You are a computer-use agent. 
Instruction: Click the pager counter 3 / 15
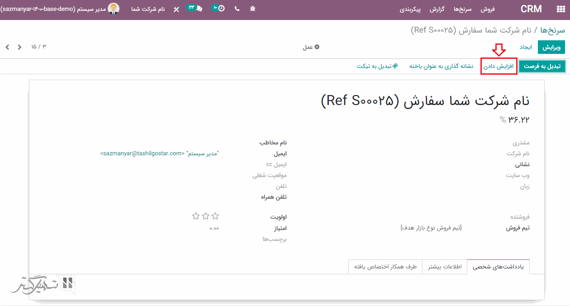point(38,47)
